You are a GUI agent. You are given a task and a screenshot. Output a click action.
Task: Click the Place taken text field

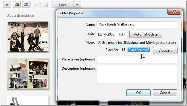click(137, 60)
